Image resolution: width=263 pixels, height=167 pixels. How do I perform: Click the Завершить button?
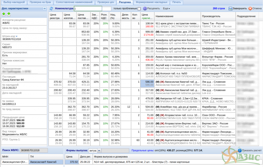pyautogui.click(x=238, y=8)
